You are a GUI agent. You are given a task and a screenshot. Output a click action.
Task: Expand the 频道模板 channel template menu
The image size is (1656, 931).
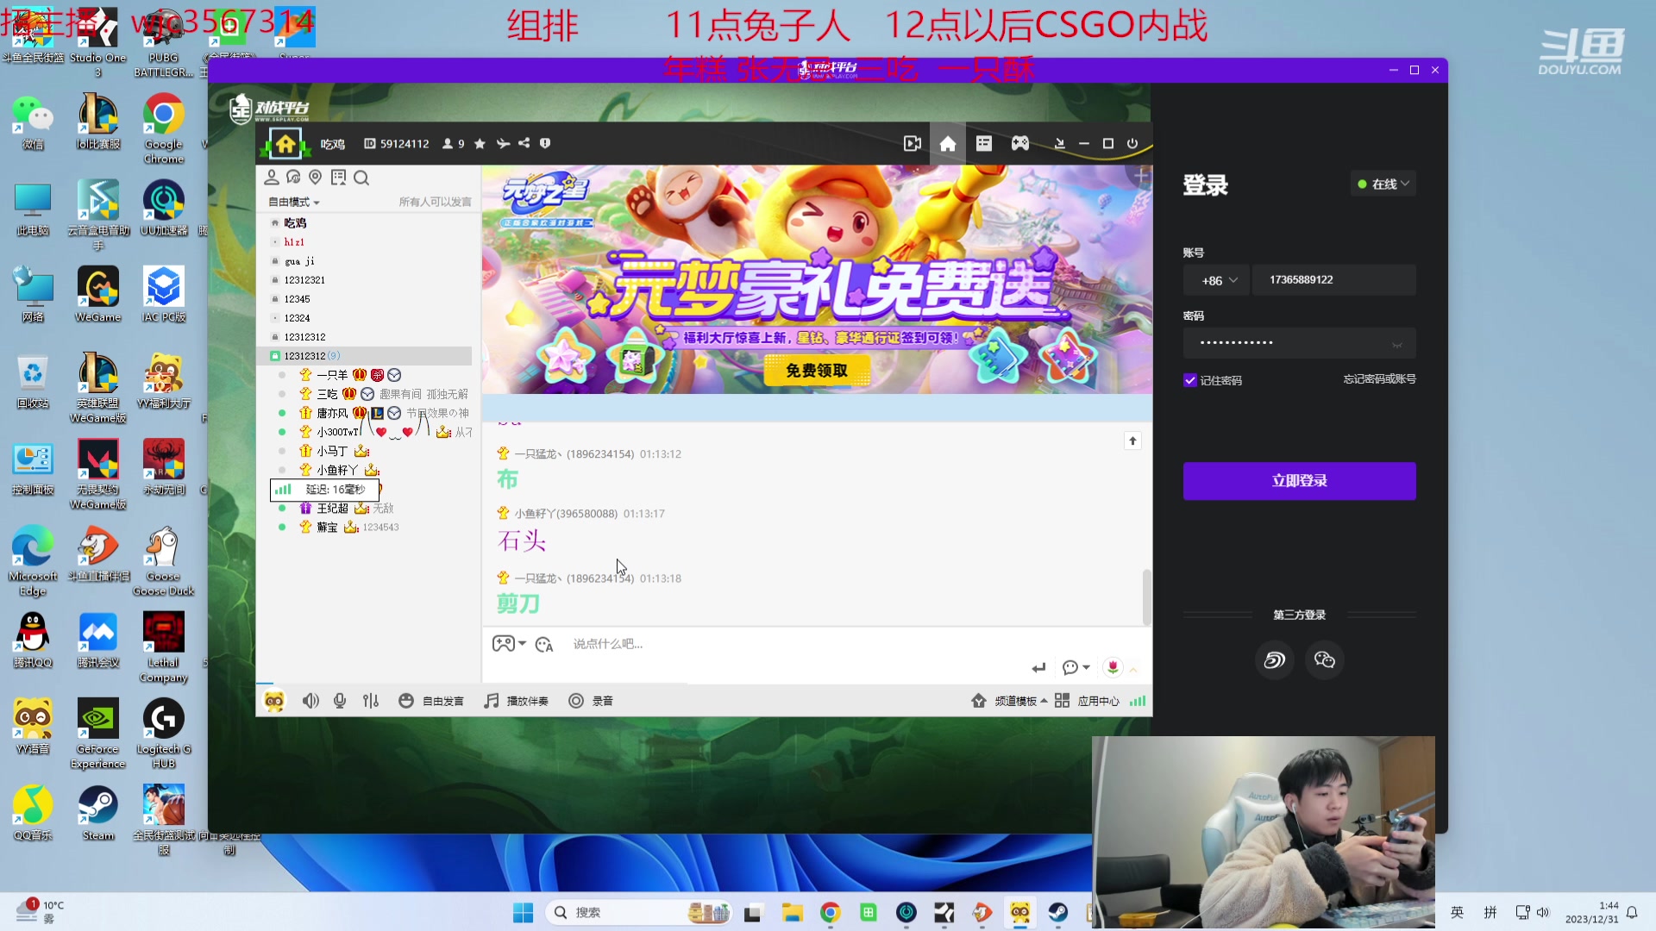[x=1009, y=701]
